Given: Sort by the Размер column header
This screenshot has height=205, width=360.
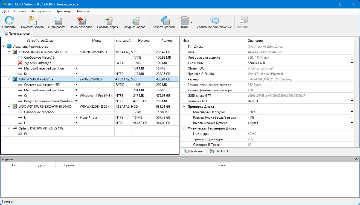Looking at the screenshot, I should [x=167, y=41].
